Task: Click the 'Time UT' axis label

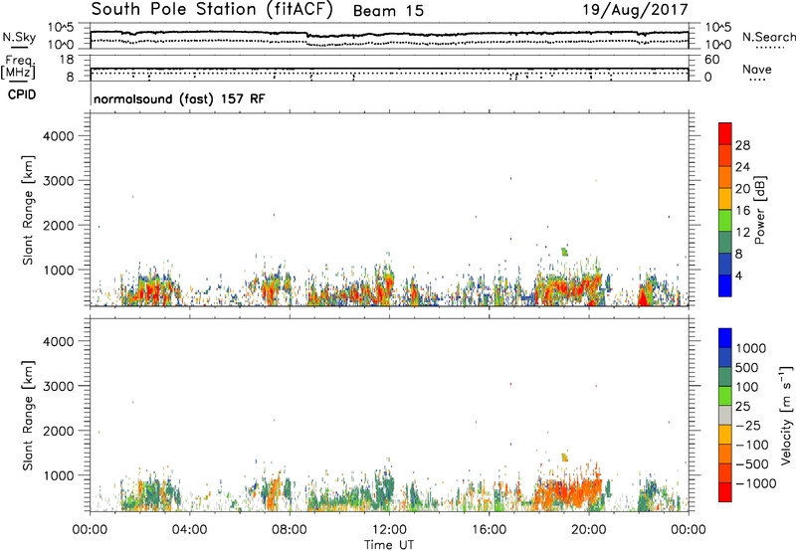Action: click(389, 545)
